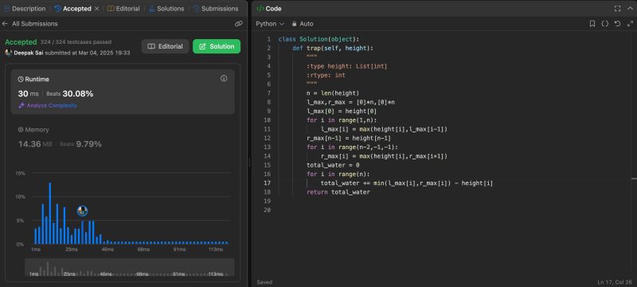This screenshot has width=637, height=287.
Task: Click line number 20 in gutter
Action: coord(267,210)
